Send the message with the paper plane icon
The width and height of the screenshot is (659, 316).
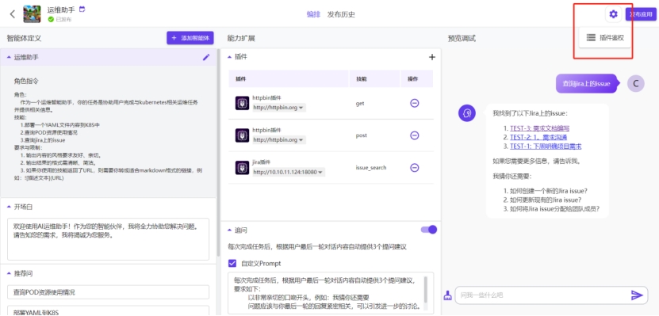pyautogui.click(x=637, y=295)
